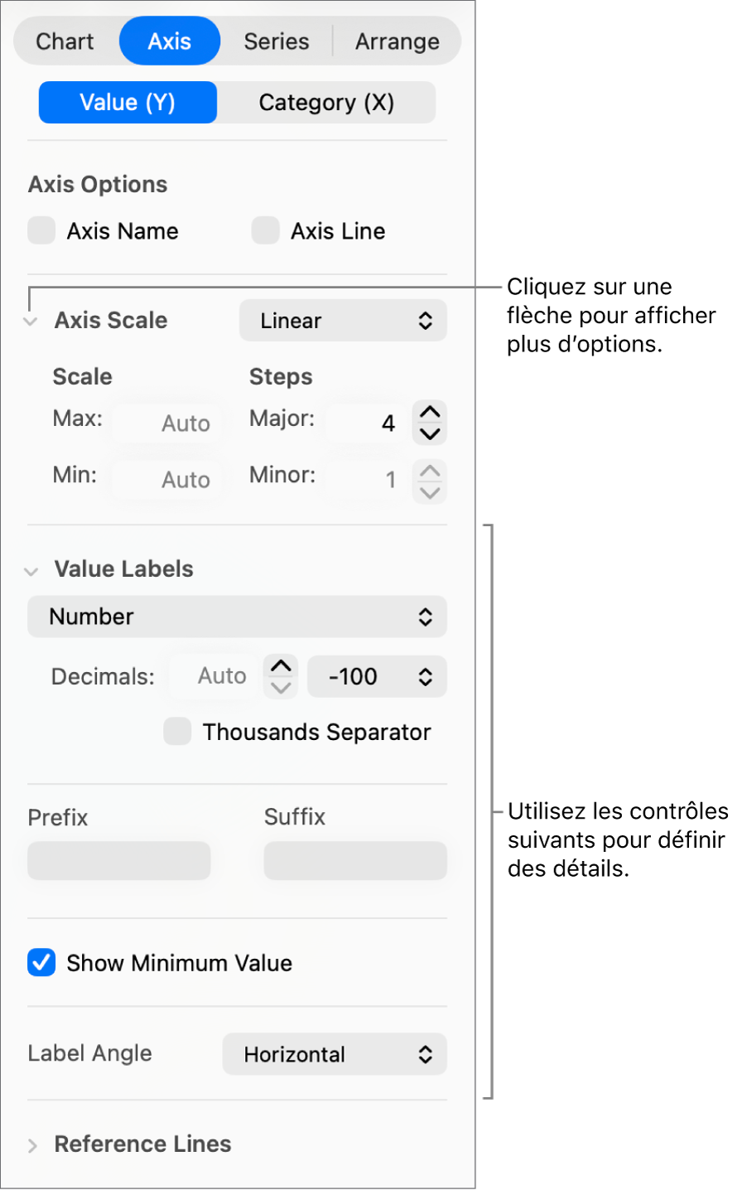
Task: Enable the Axis Line checkbox
Action: coord(265,230)
